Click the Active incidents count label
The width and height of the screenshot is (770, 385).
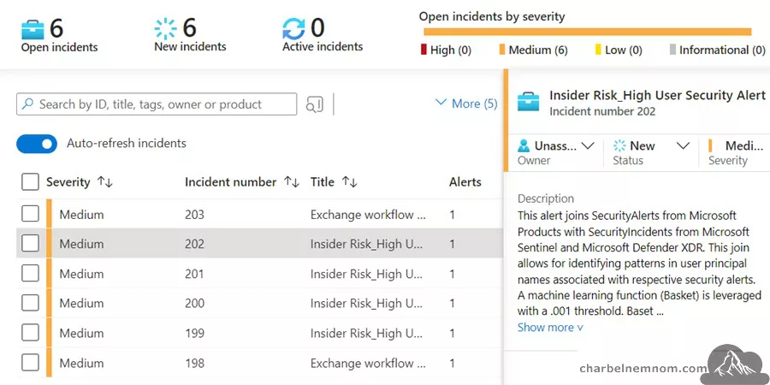click(323, 47)
